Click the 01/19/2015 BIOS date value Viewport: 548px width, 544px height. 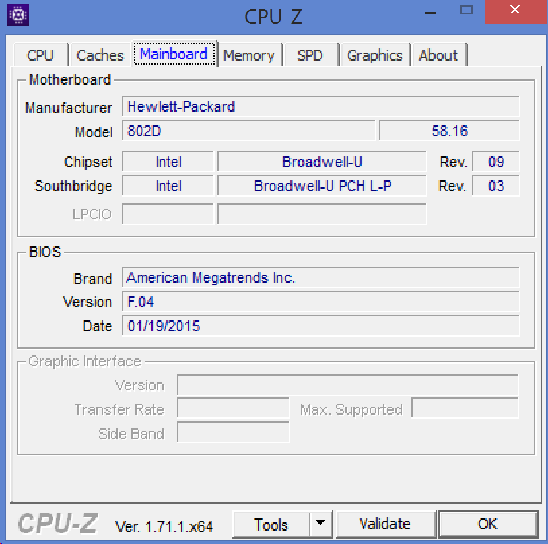(x=320, y=326)
